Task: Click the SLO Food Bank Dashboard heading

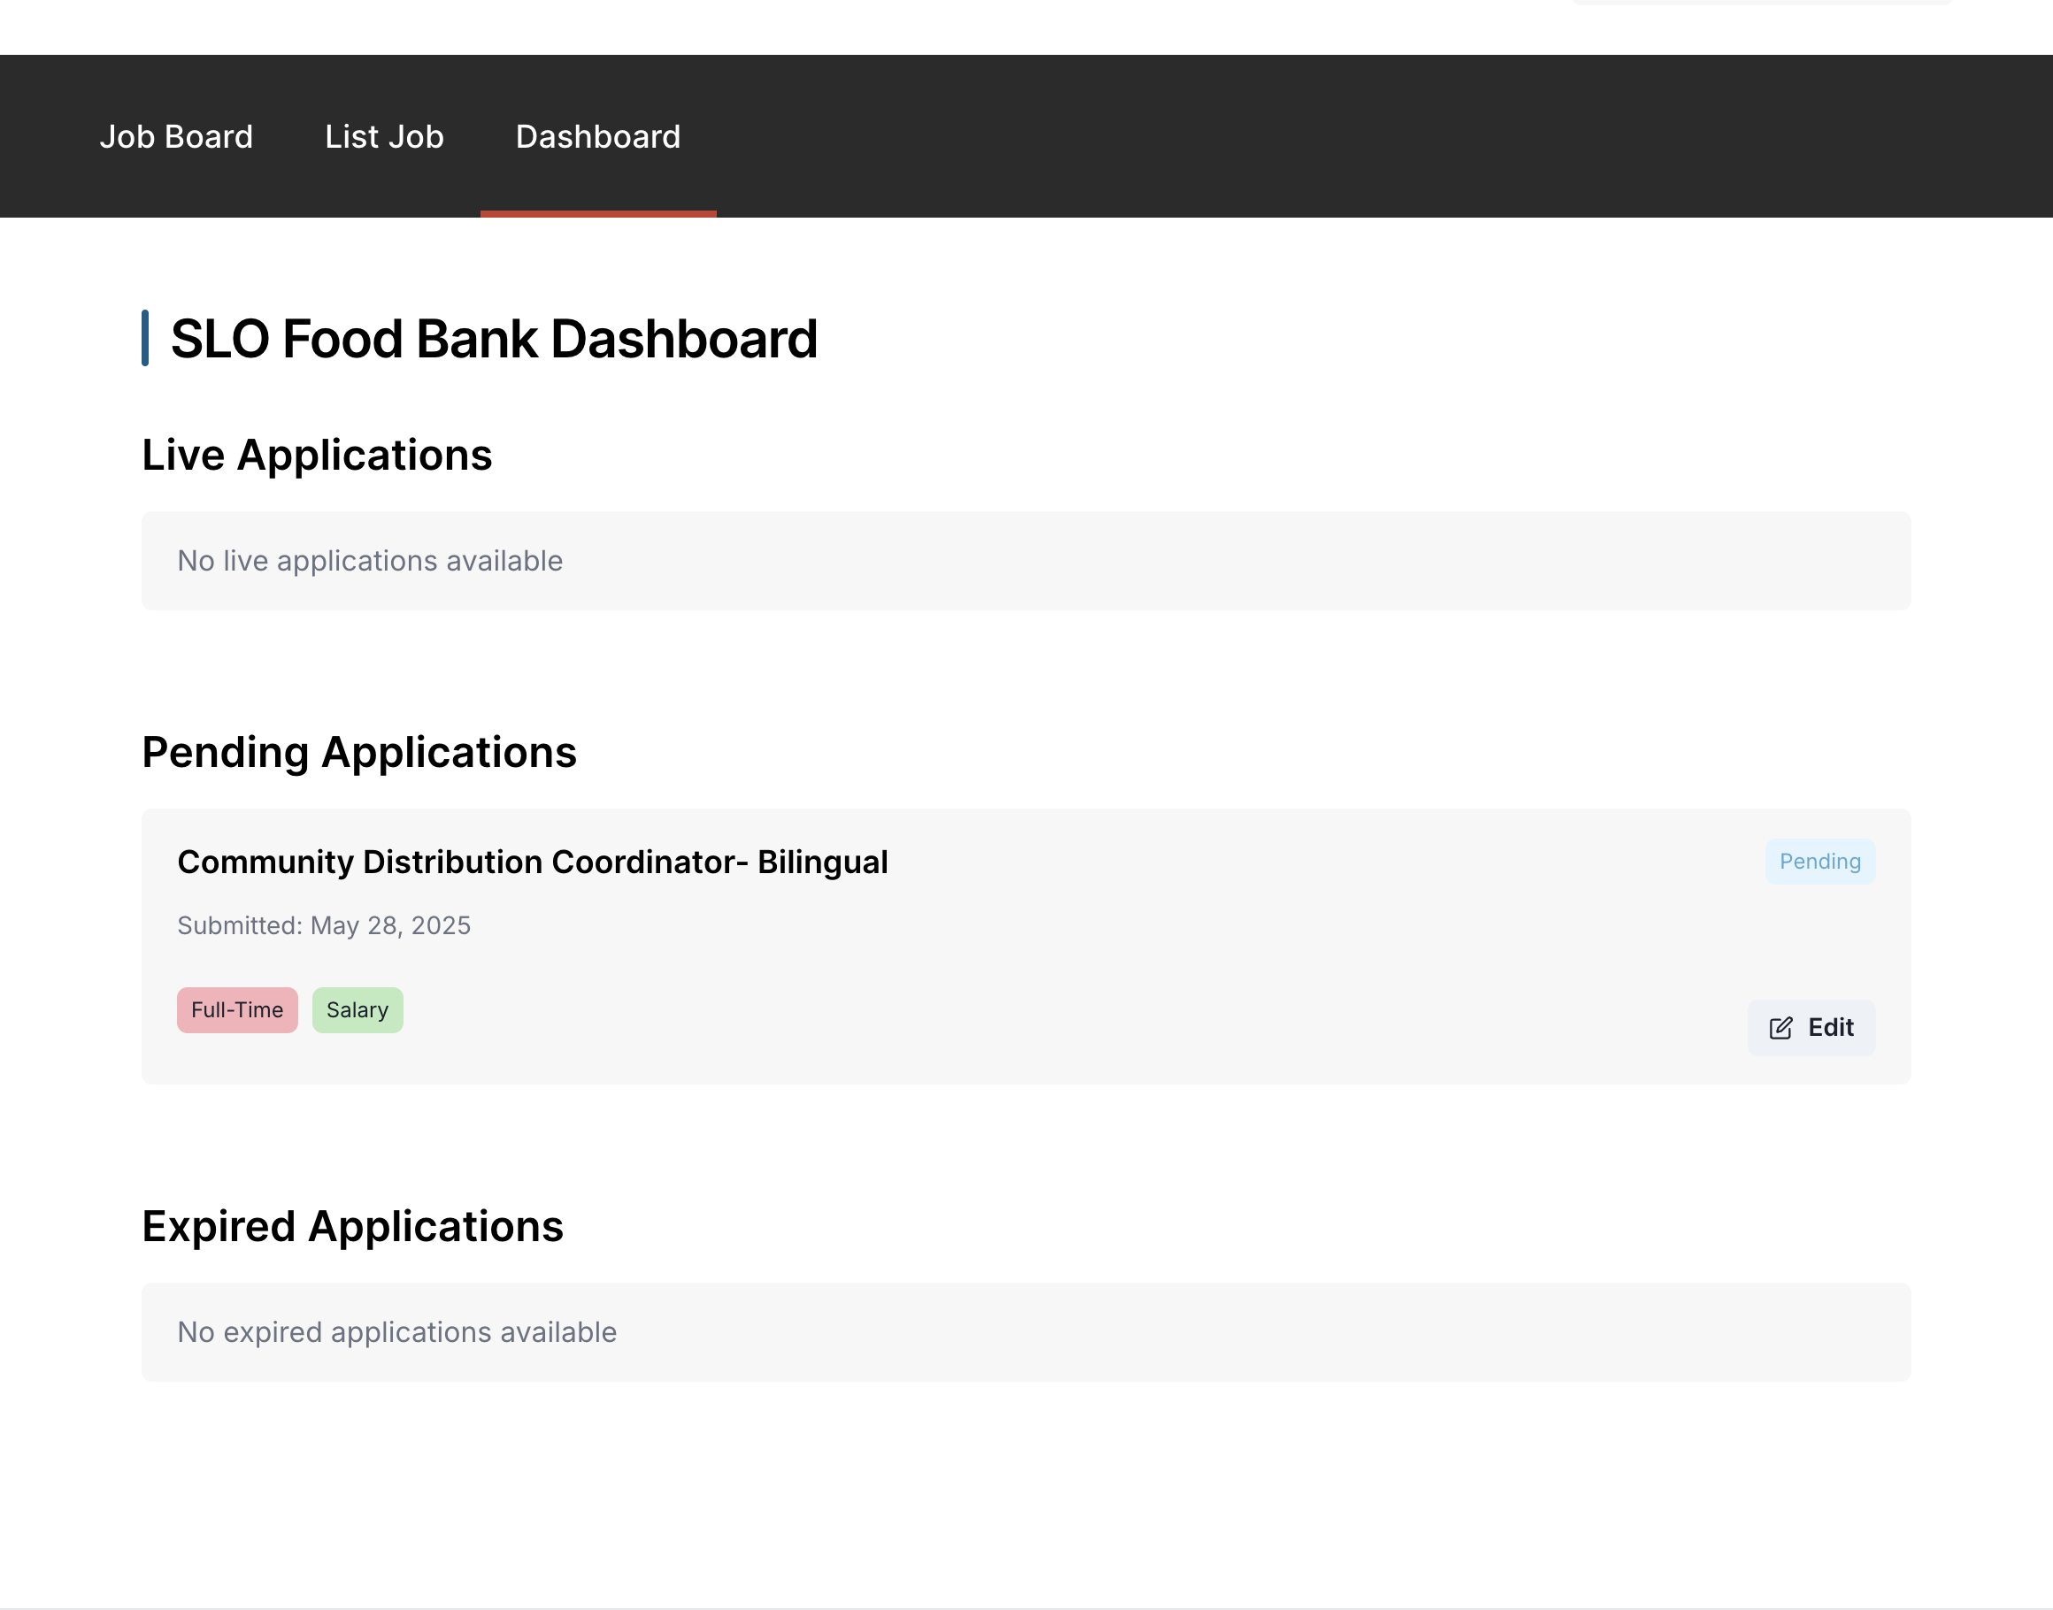Action: coord(493,339)
